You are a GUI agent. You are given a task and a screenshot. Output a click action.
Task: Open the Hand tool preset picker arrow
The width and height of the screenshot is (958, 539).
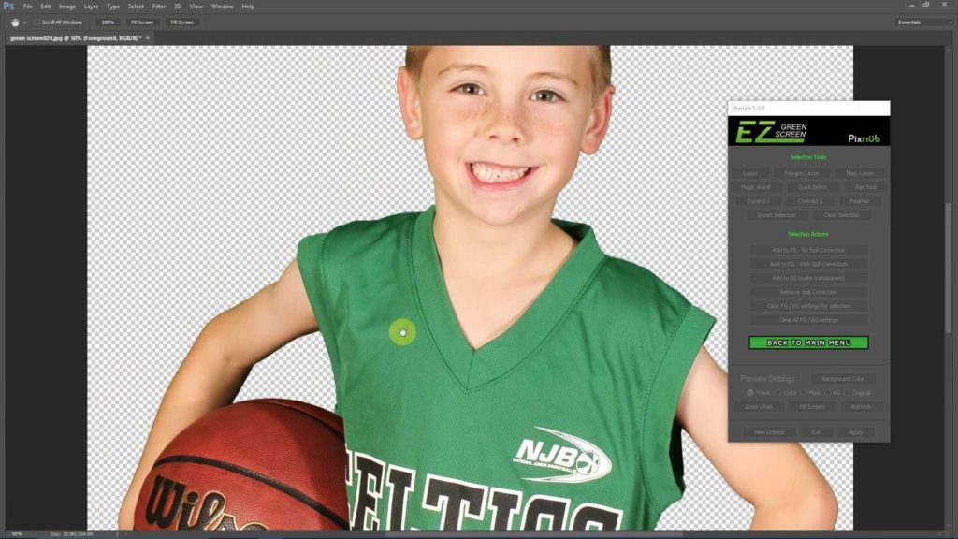(x=24, y=22)
